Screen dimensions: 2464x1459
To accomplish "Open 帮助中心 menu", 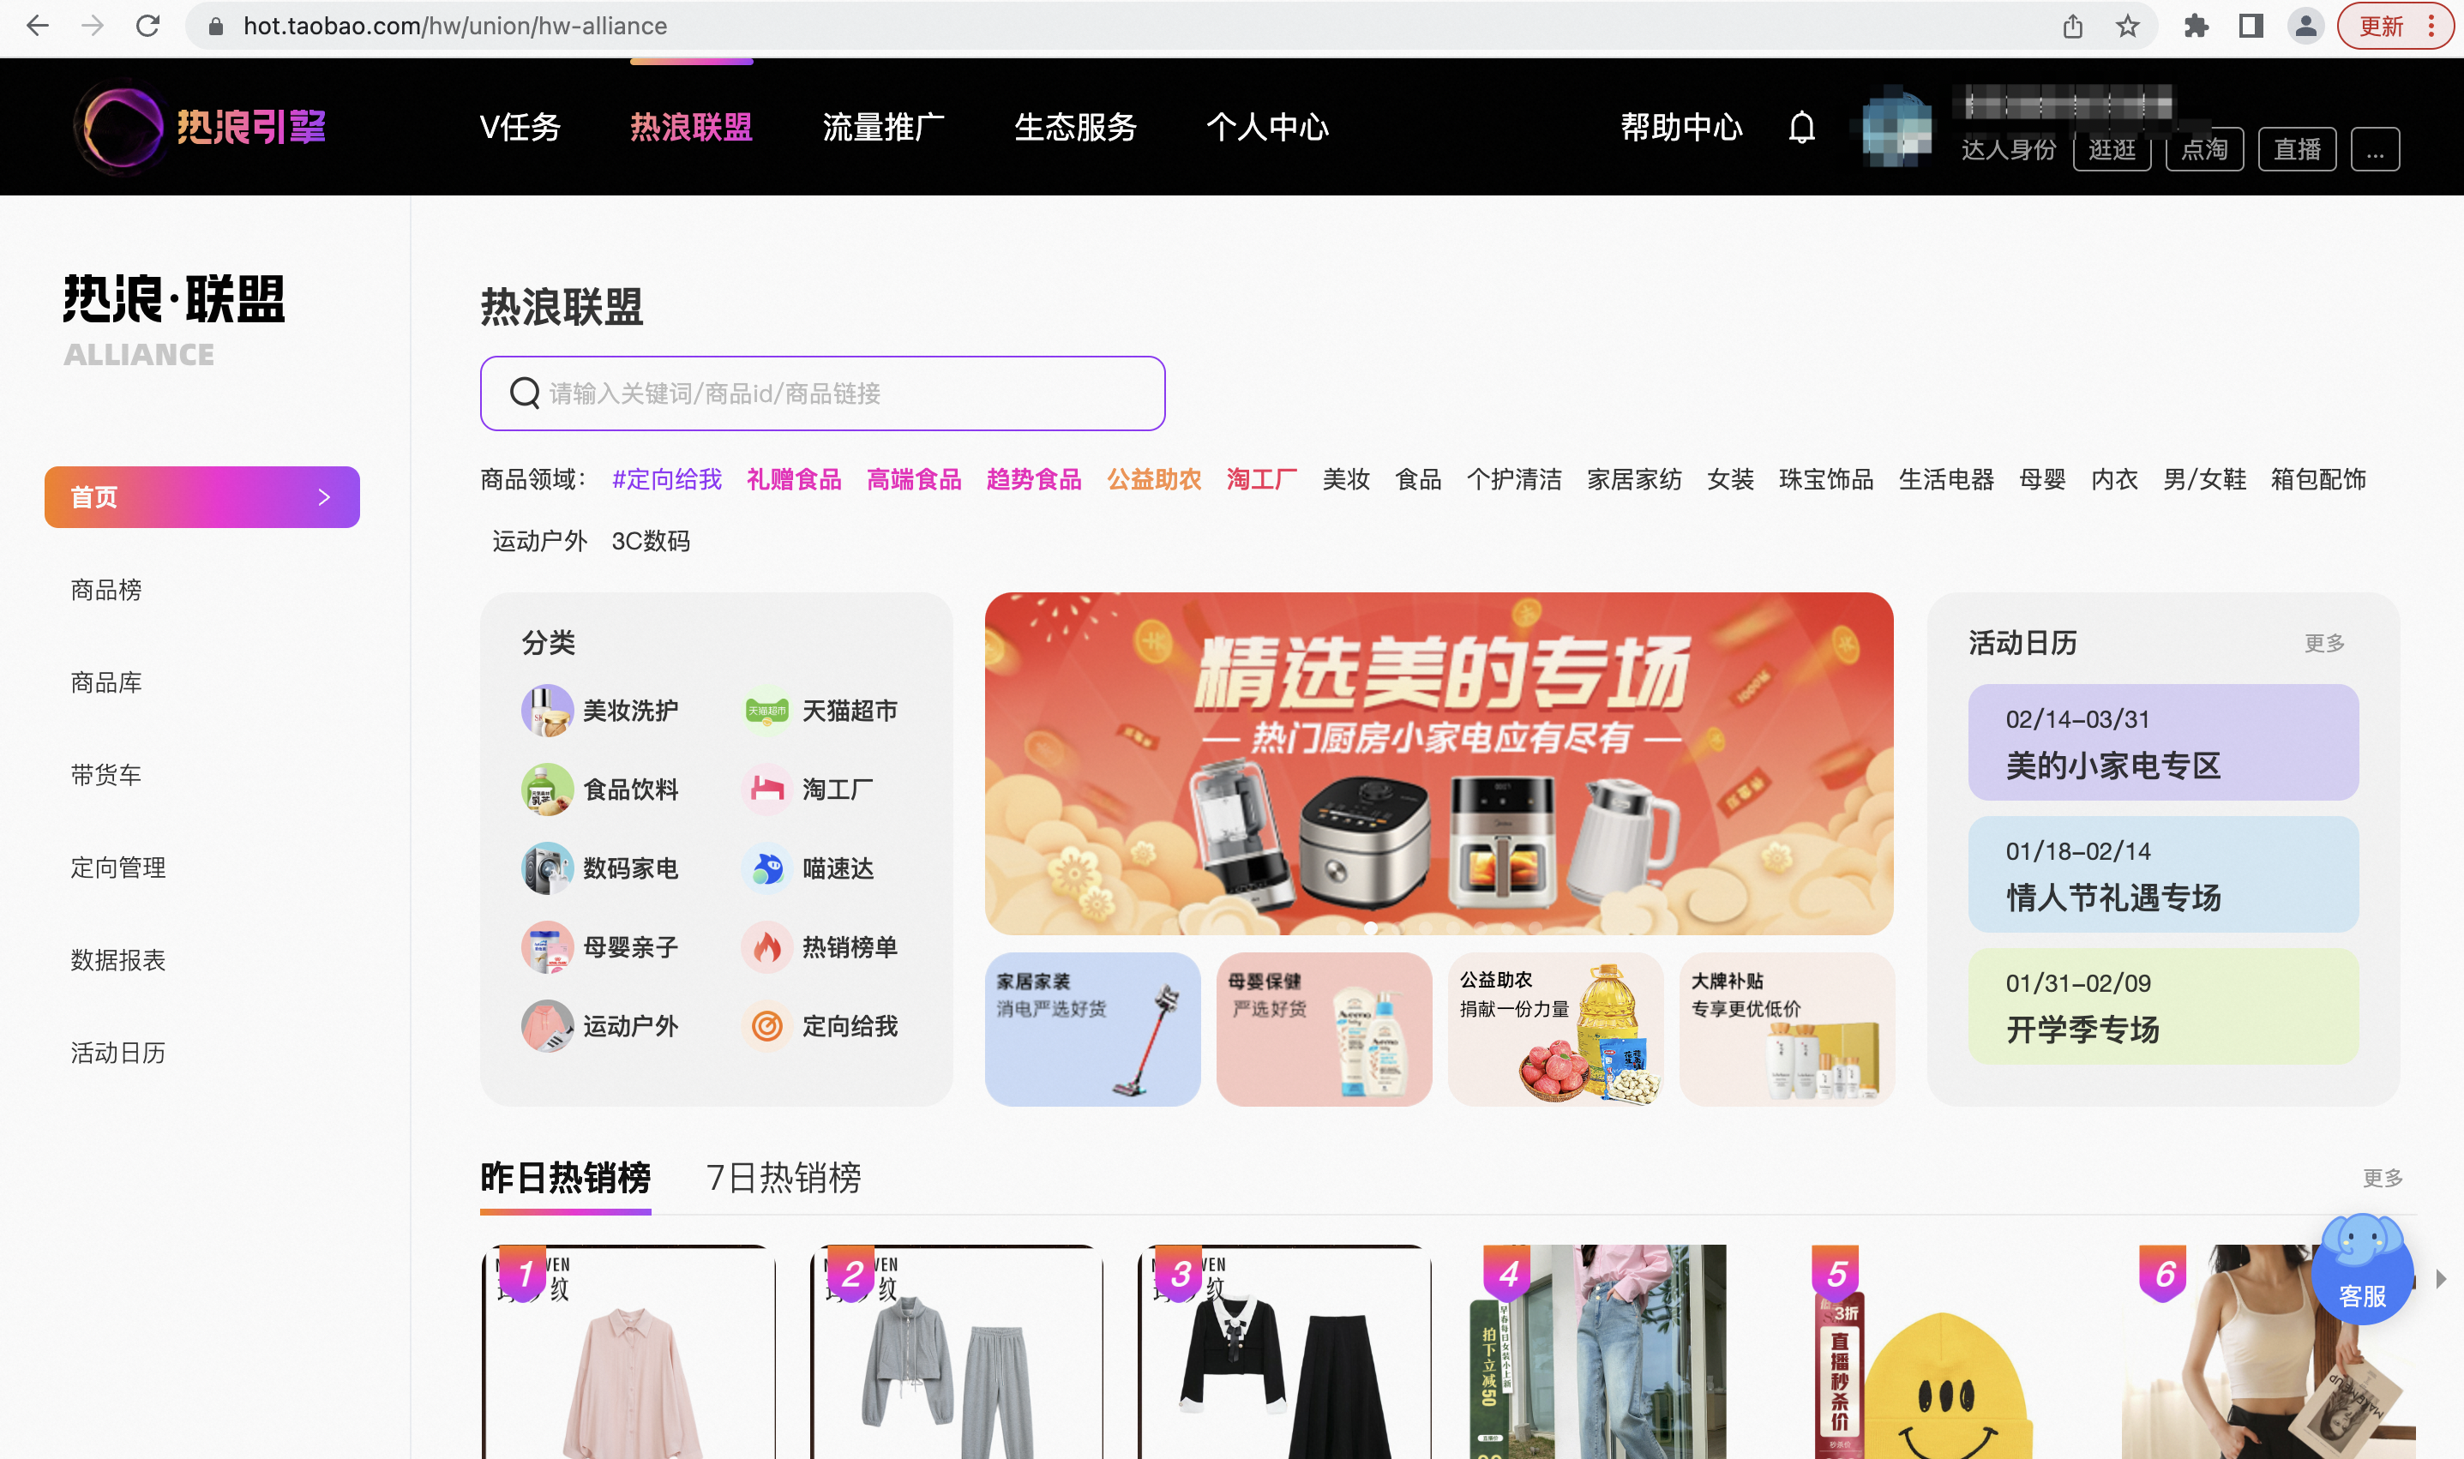I will point(1681,128).
